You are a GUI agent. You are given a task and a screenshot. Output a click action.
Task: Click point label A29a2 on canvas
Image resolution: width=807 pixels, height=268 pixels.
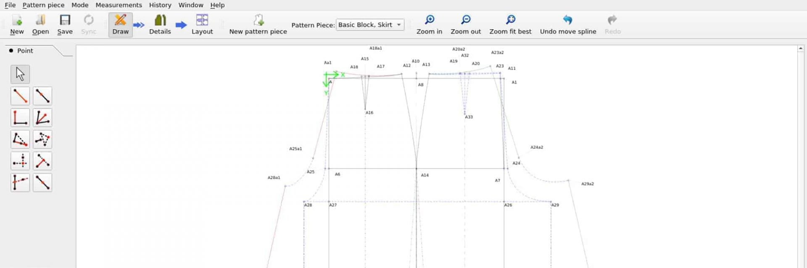coord(588,184)
